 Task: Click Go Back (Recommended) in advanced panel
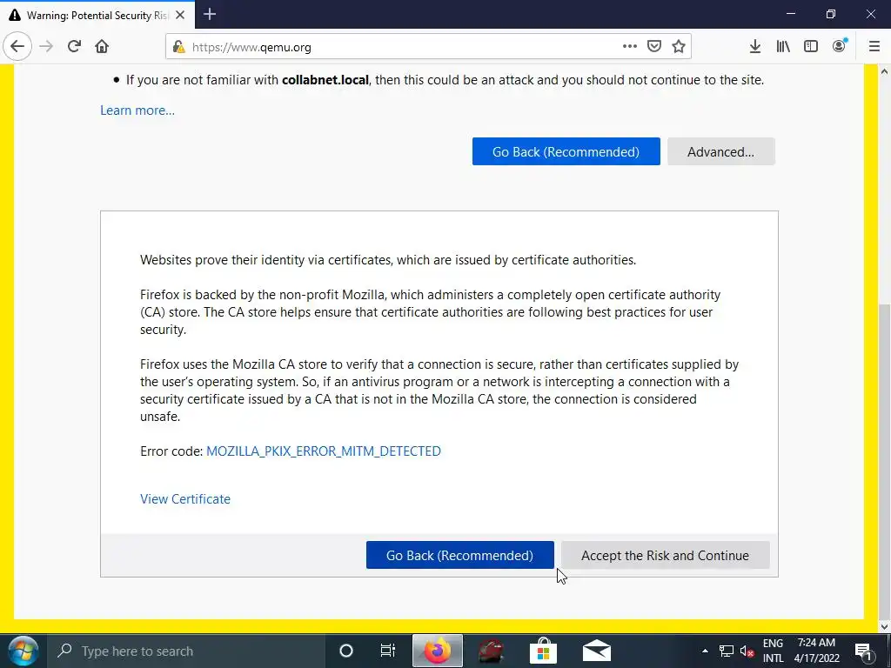click(x=459, y=555)
